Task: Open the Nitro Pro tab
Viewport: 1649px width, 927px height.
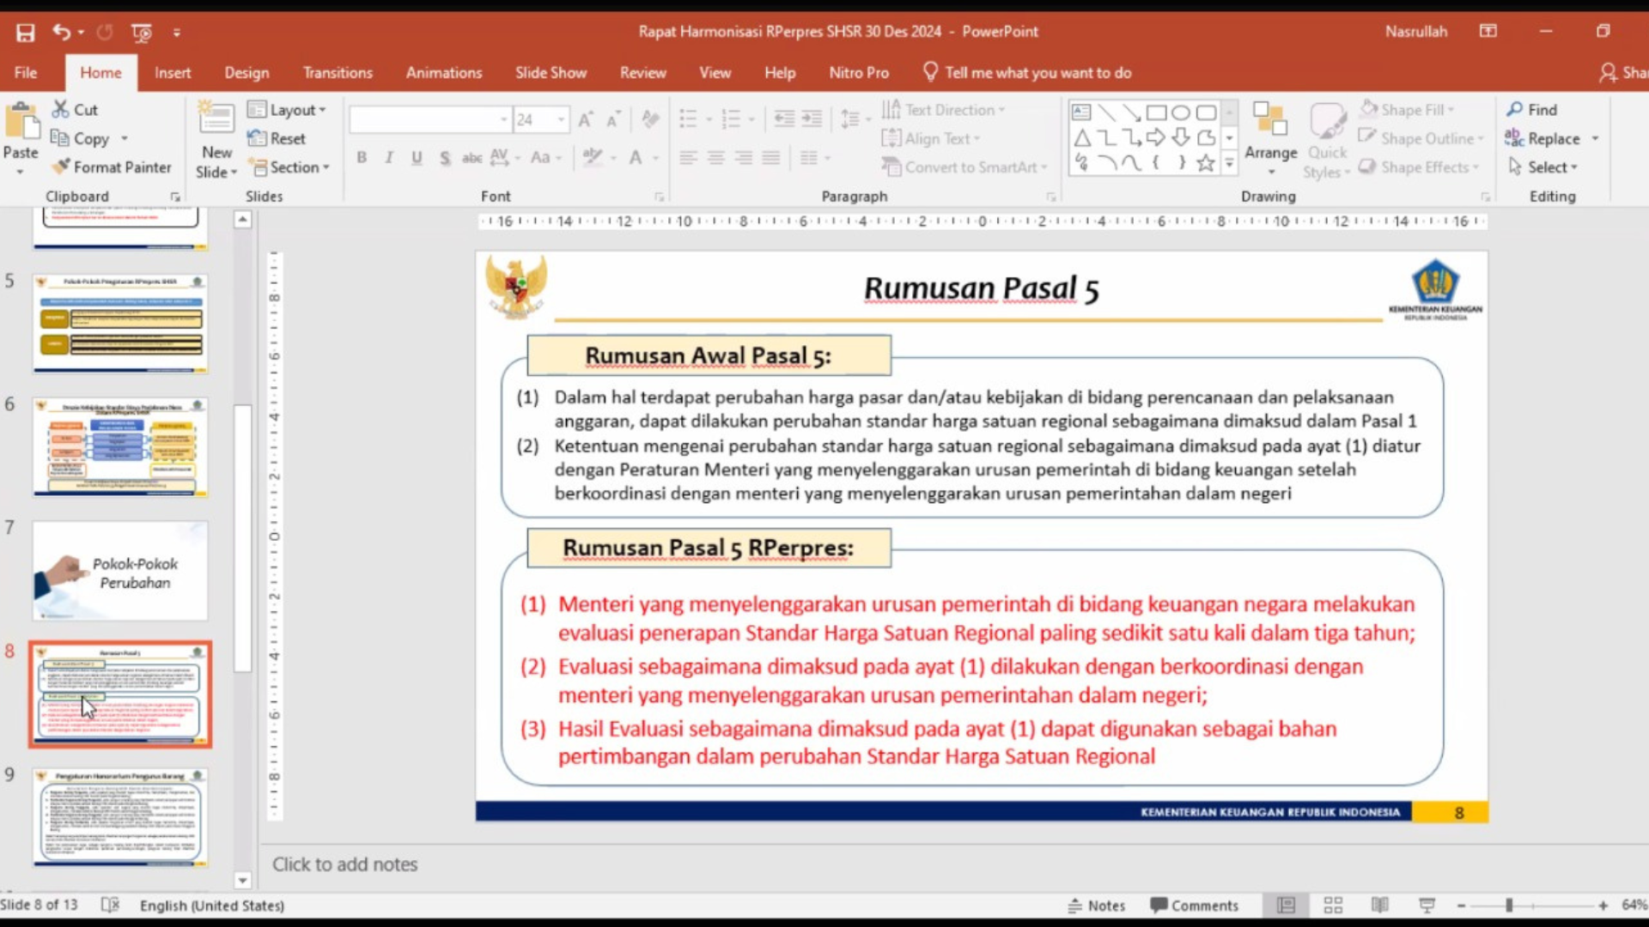Action: [859, 73]
